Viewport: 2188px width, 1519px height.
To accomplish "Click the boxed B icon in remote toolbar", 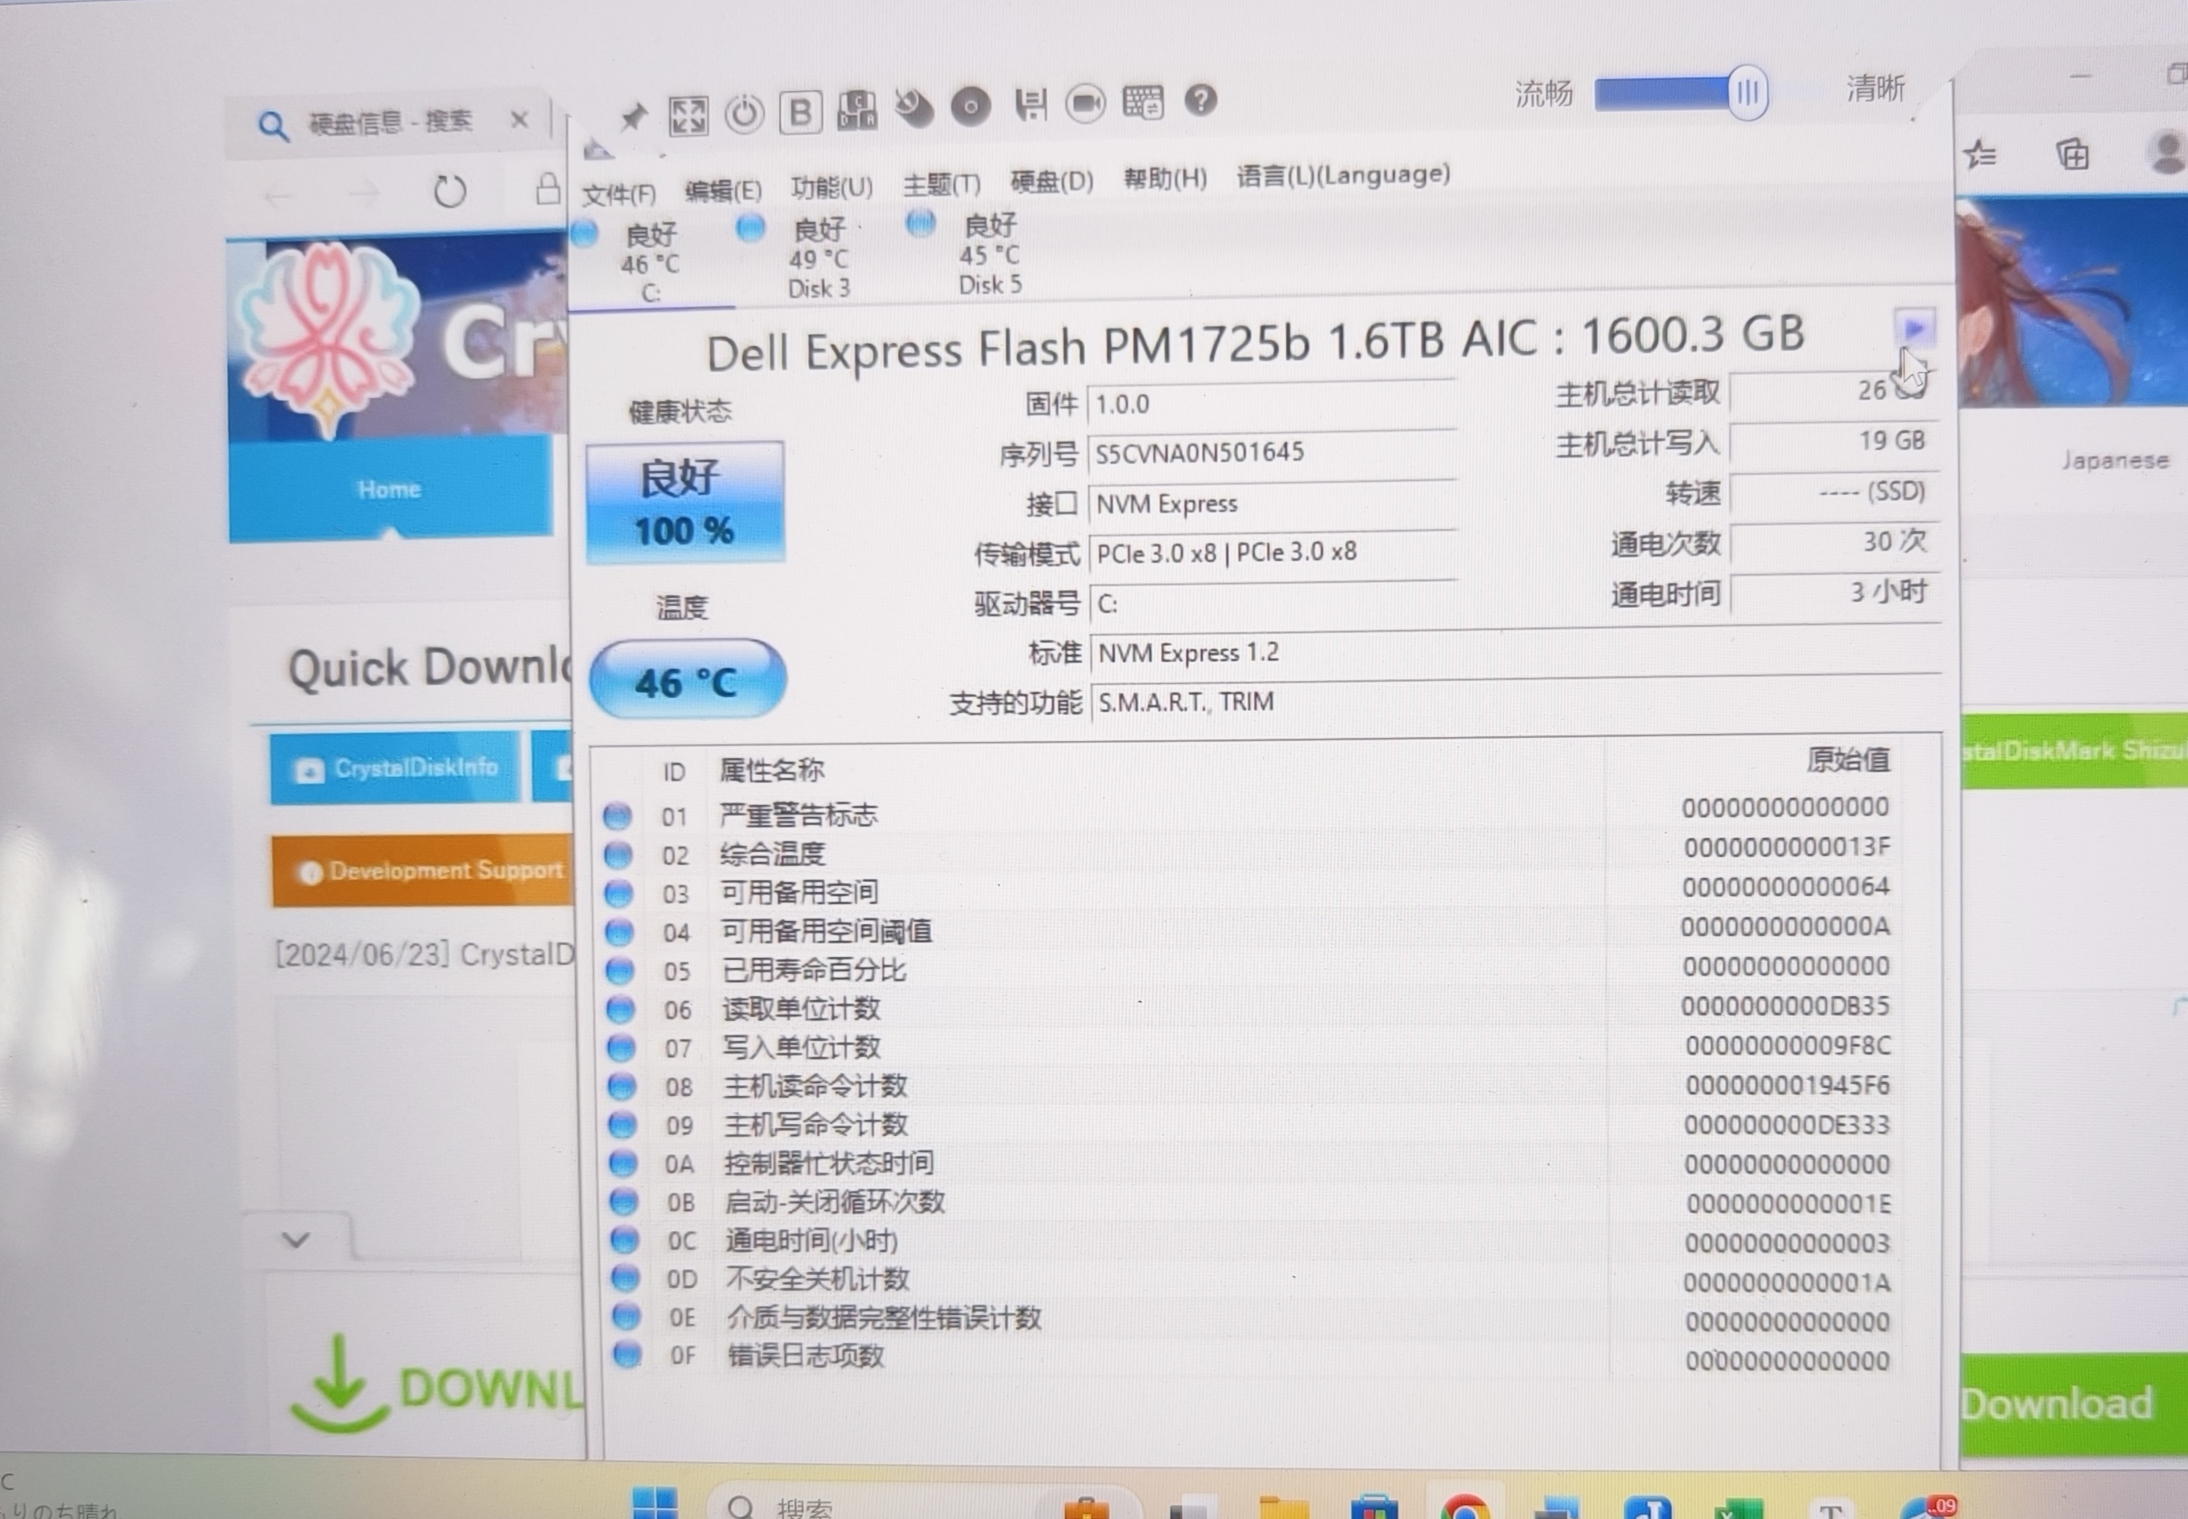I will point(801,111).
